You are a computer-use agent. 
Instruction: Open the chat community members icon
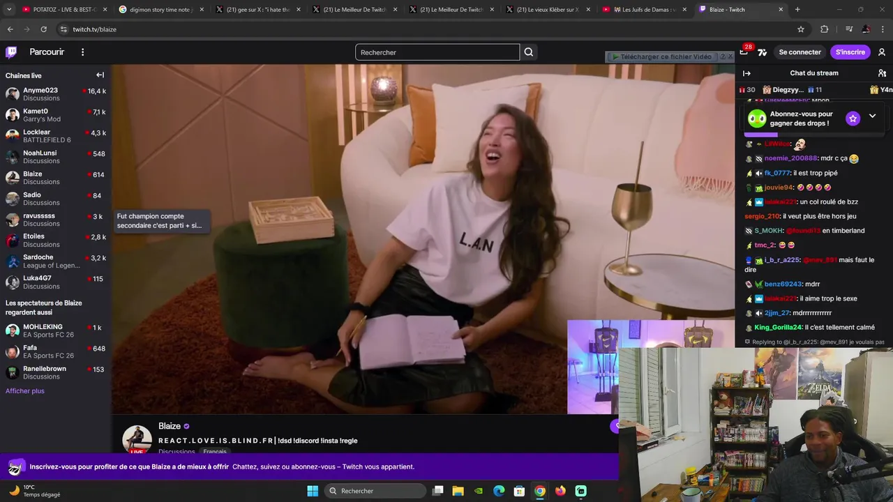click(882, 73)
